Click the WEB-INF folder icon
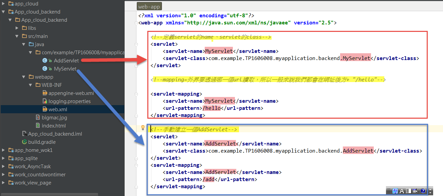Image resolution: width=443 pixels, height=196 pixels. 38,85
